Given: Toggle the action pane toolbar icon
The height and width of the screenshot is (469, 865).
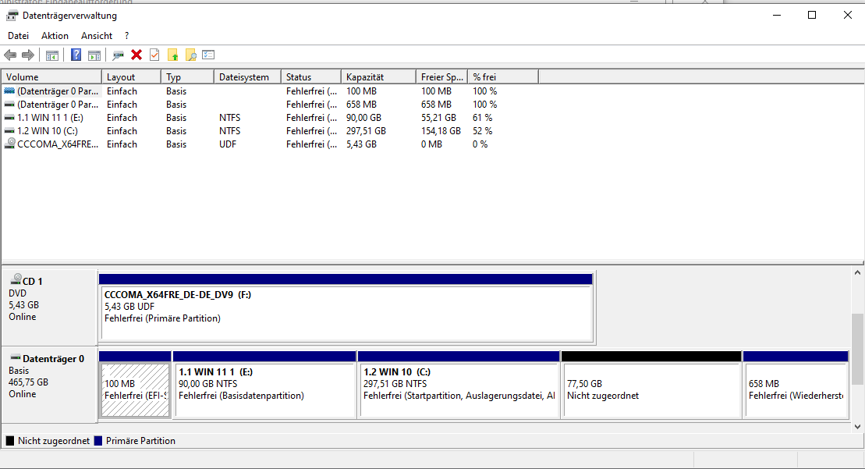Looking at the screenshot, I should click(x=94, y=55).
